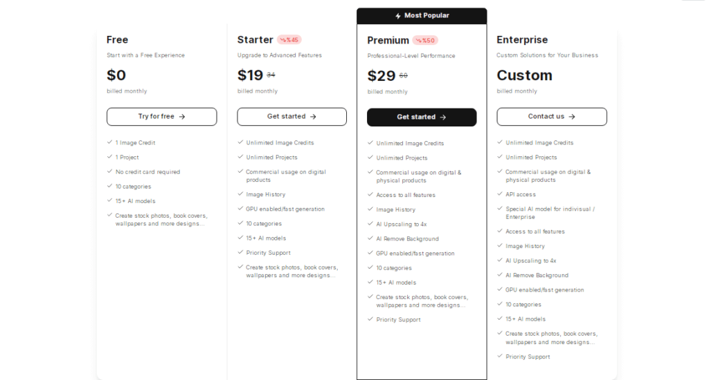Screen dimensions: 709x380
Task: Click Get started under the Starter plan
Action: (x=291, y=117)
